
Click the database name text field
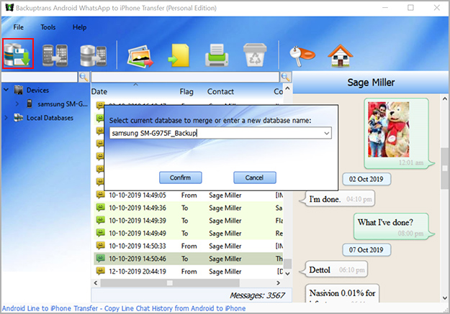click(x=215, y=133)
